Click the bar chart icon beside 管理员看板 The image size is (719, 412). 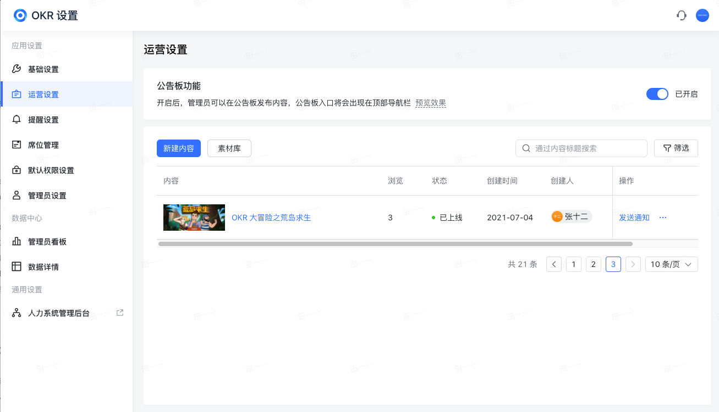17,242
